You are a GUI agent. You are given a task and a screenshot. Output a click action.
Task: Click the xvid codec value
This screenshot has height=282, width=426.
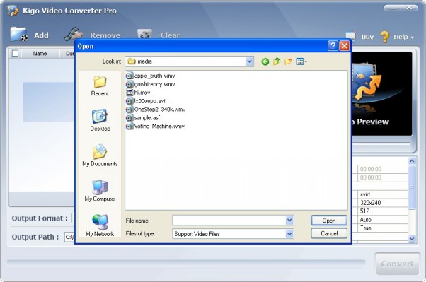[x=365, y=194]
